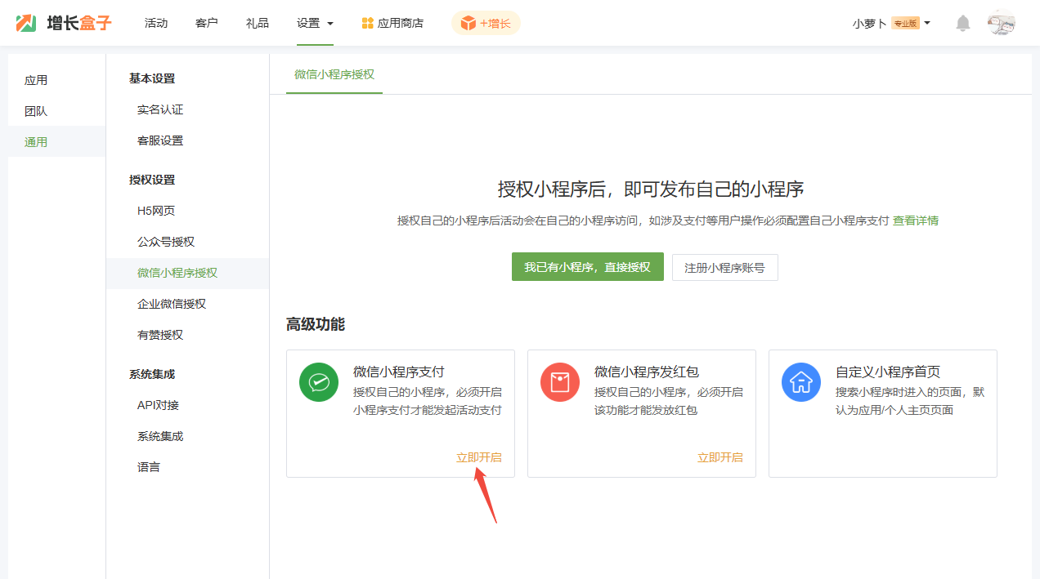1040x579 pixels.
Task: Click the 注册小程序账号 button
Action: click(724, 267)
